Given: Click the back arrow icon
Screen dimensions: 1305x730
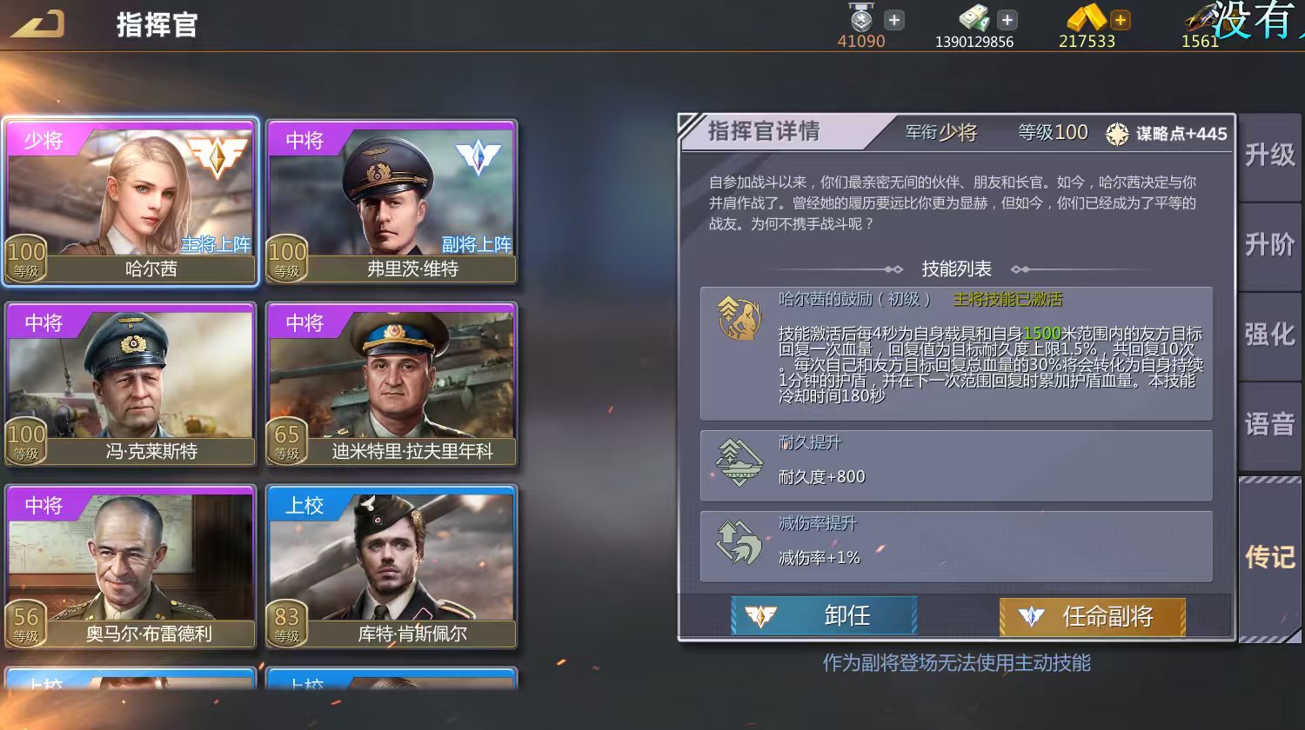Looking at the screenshot, I should pos(37,23).
